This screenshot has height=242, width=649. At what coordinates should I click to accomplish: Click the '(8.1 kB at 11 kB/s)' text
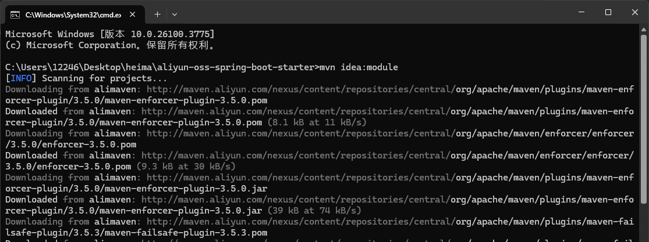317,122
